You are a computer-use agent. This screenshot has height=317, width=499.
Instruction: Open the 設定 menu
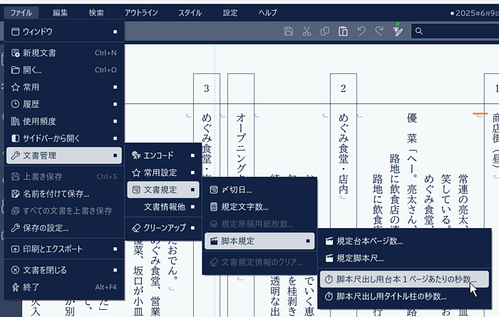point(230,13)
